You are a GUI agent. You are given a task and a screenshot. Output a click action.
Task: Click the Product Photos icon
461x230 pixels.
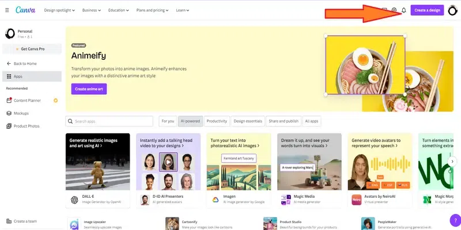[9, 126]
